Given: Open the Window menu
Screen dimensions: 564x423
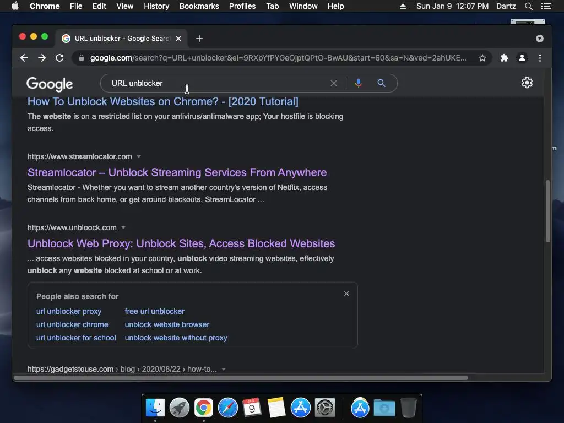Looking at the screenshot, I should pos(303,6).
